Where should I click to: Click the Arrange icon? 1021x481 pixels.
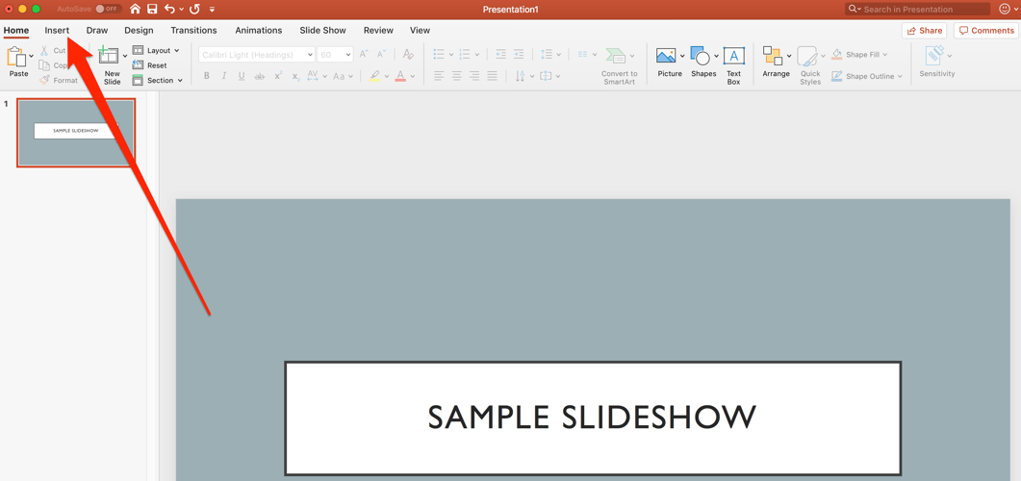773,56
